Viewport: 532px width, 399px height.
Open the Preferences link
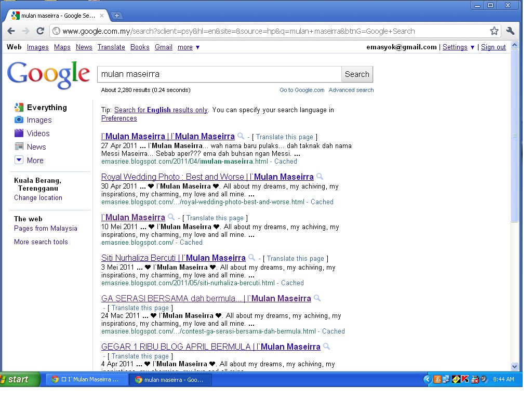pyautogui.click(x=119, y=118)
